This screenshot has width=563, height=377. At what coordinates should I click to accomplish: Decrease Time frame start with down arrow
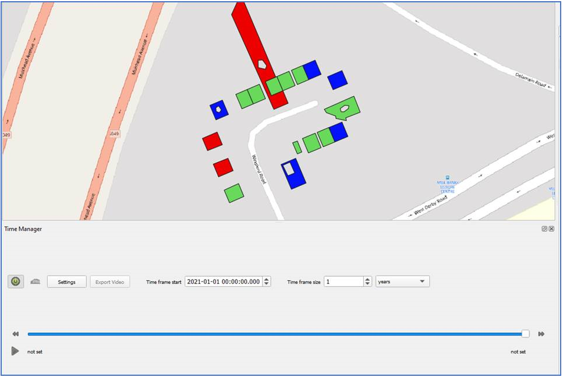[267, 284]
